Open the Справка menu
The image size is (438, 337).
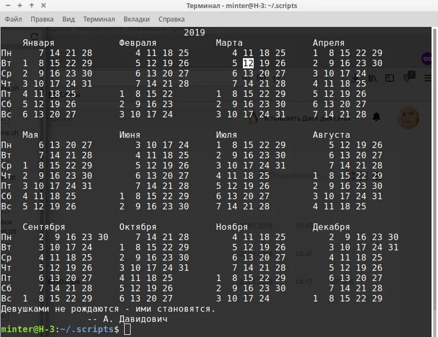point(171,19)
